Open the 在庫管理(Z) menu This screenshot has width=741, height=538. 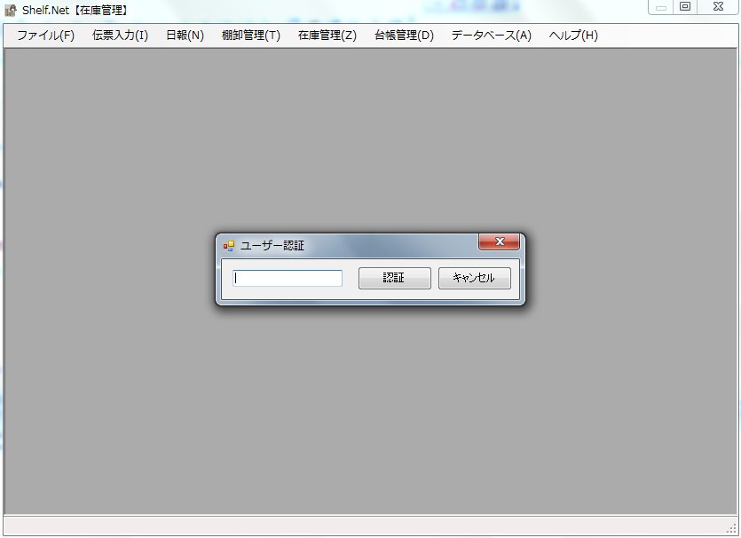327,36
